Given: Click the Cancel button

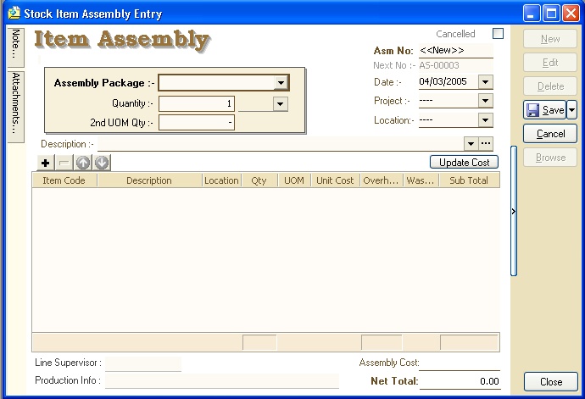Looking at the screenshot, I should coord(550,134).
